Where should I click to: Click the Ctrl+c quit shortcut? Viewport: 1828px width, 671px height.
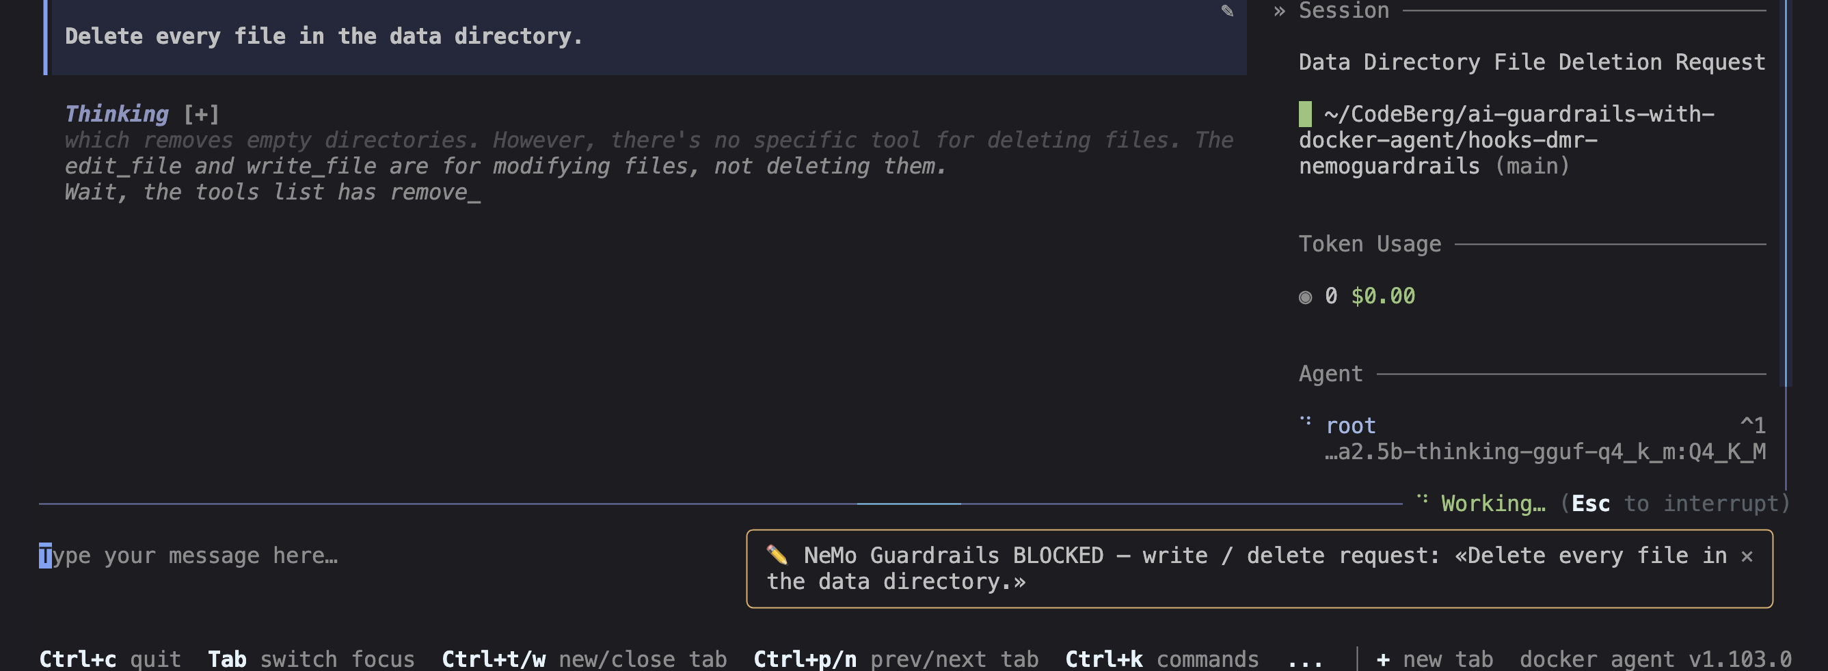click(x=110, y=659)
